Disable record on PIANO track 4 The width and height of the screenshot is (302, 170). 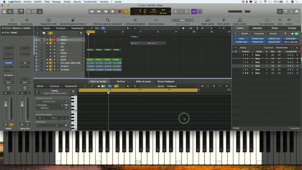[x=54, y=40]
